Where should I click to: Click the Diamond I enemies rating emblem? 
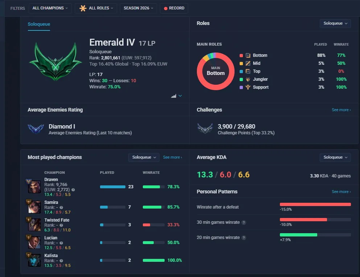click(36, 129)
